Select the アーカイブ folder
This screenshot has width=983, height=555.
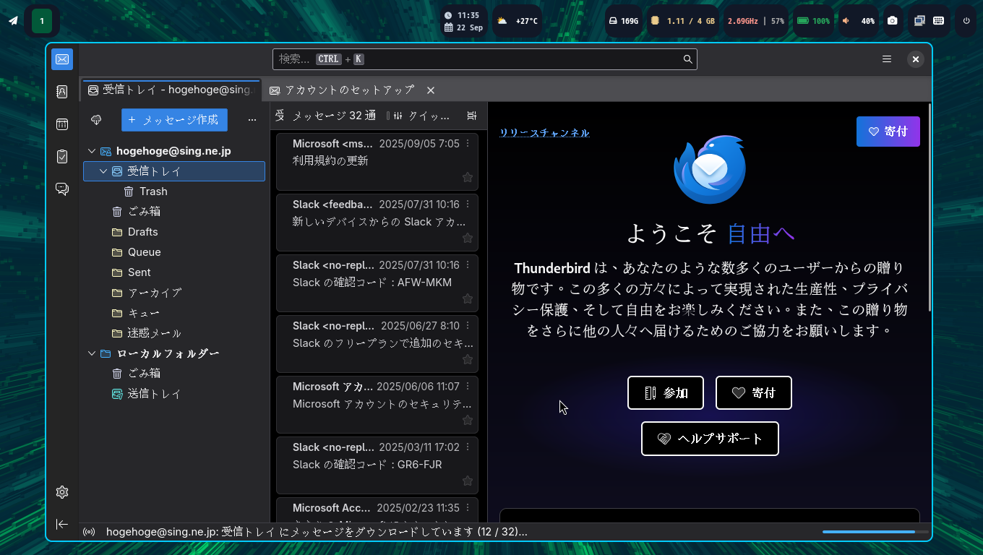(174, 293)
